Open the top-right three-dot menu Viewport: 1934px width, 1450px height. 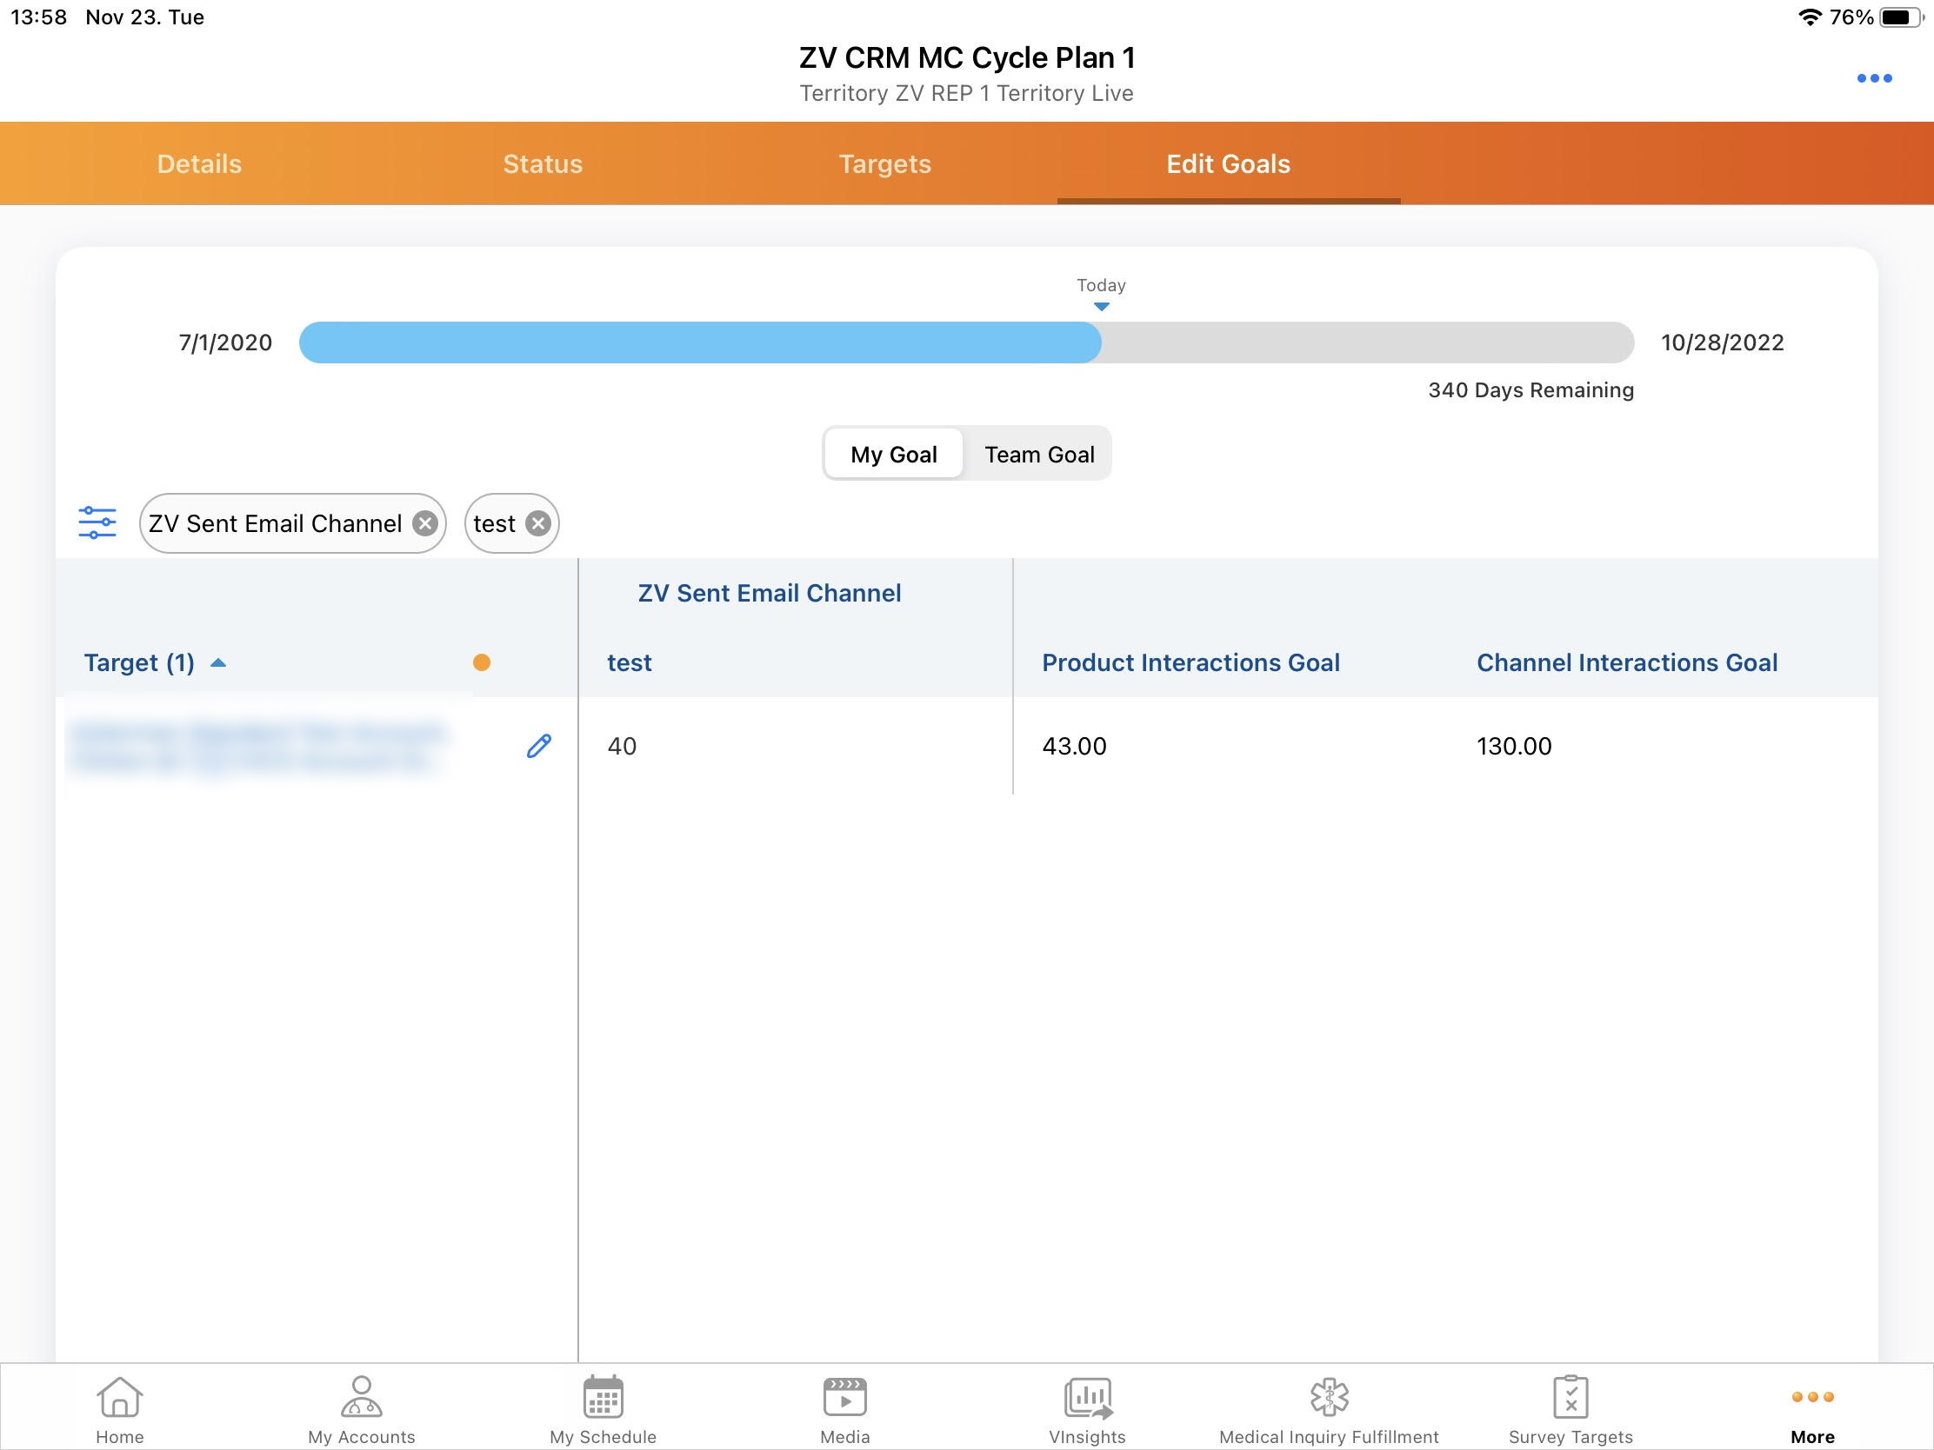pyautogui.click(x=1874, y=78)
